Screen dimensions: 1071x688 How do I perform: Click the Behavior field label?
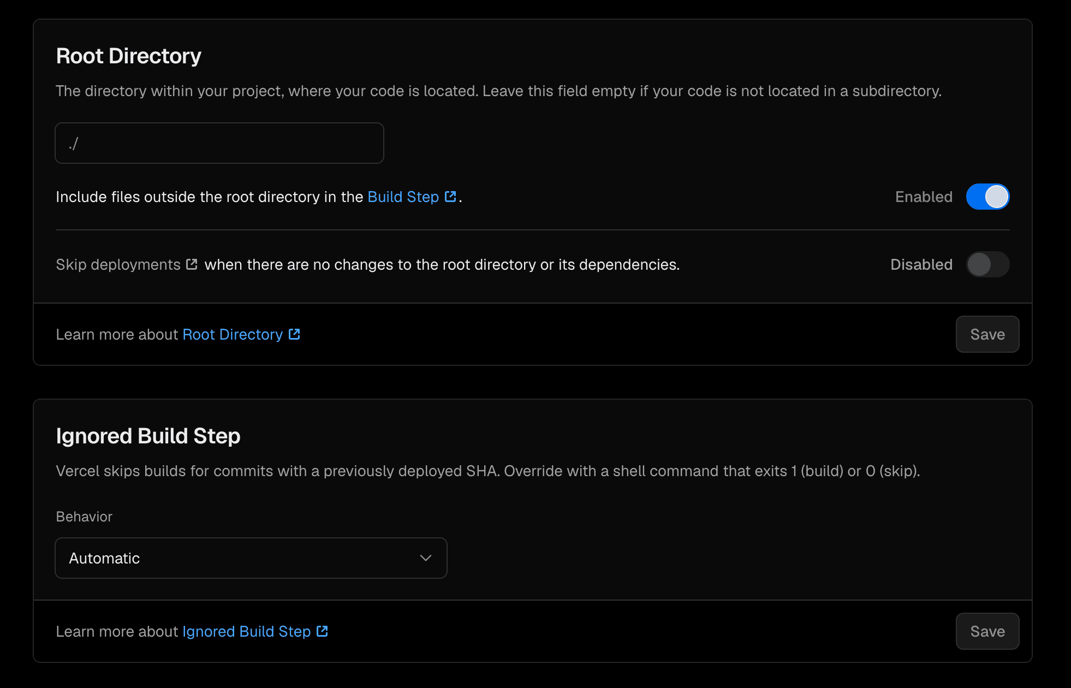coord(84,517)
